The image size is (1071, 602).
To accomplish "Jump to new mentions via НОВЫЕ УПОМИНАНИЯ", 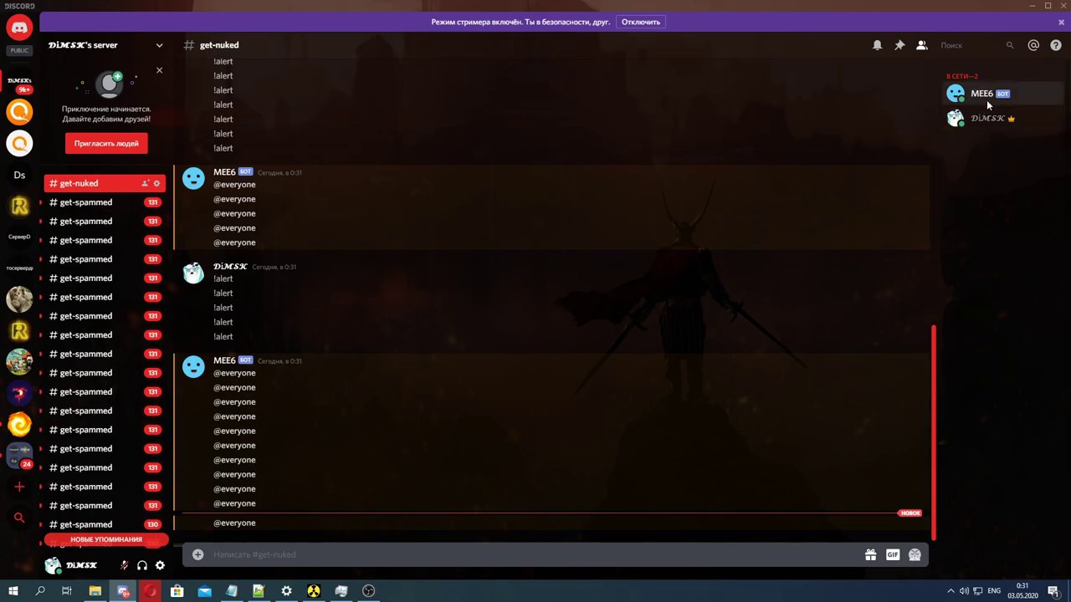I will pos(105,539).
